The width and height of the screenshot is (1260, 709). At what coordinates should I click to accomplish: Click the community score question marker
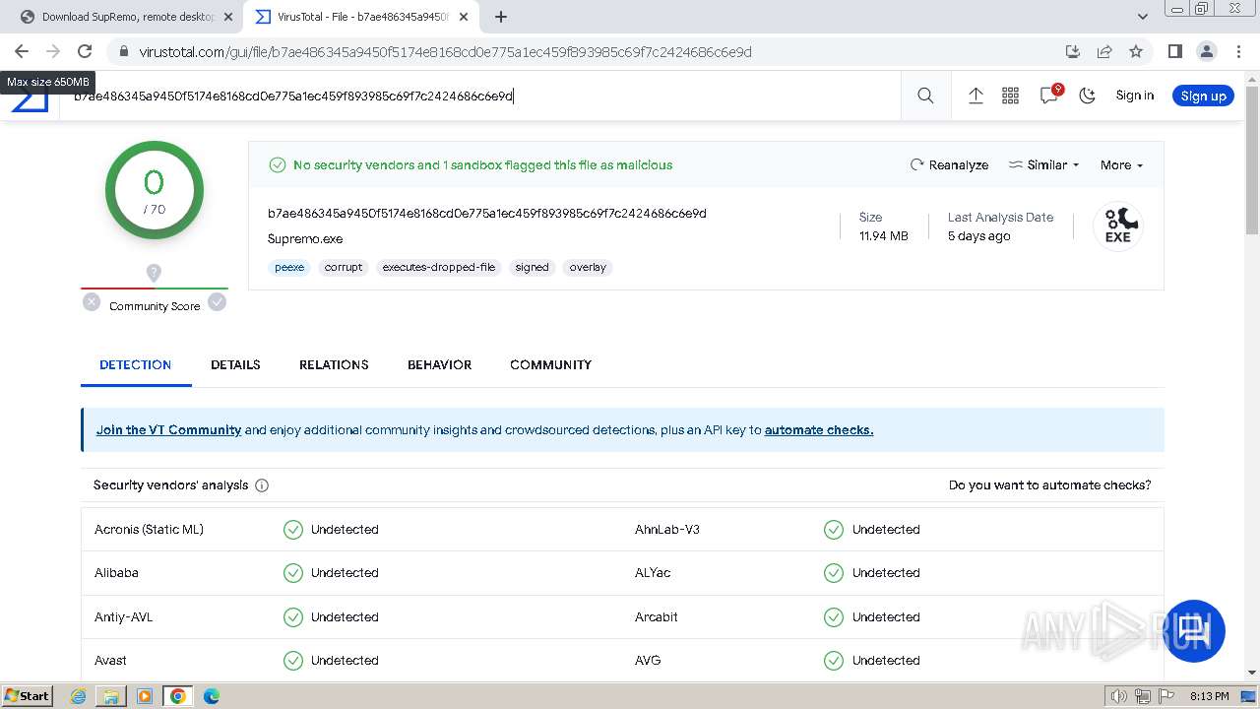154,273
